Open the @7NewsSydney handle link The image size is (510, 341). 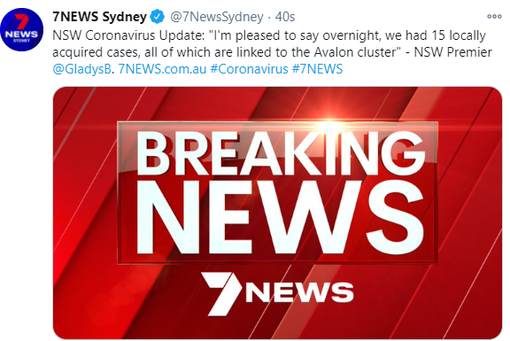tap(217, 17)
